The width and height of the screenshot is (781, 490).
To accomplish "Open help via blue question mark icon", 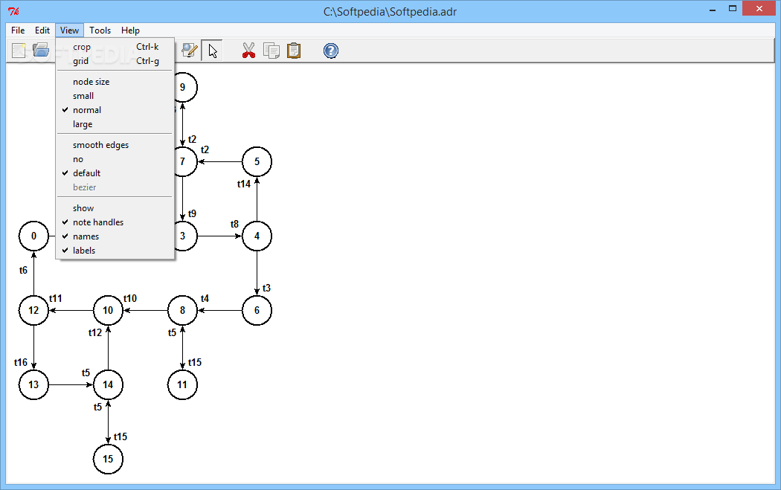I will tap(331, 51).
